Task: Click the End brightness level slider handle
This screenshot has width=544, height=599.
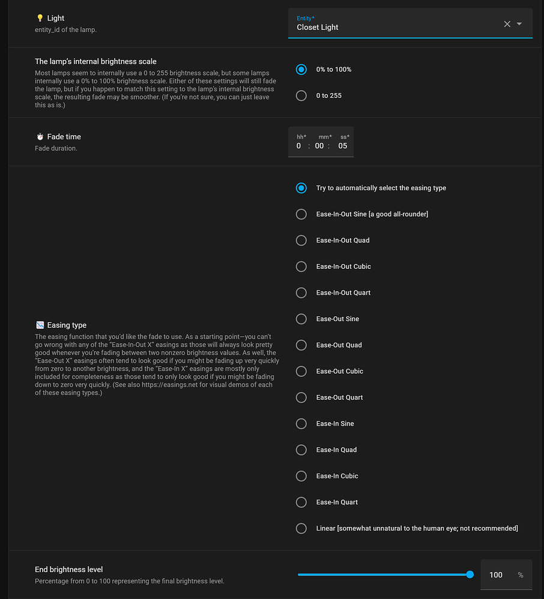Action: click(x=470, y=575)
